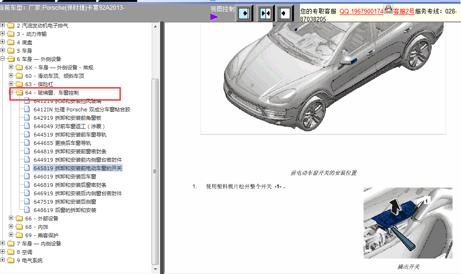
Task: Open 644919 拆卸和安装前内侧窗台密封件
Action: point(77,160)
